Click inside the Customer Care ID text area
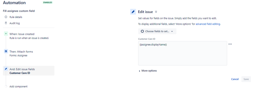Viewport: 259px width, 99px height. click(x=183, y=53)
